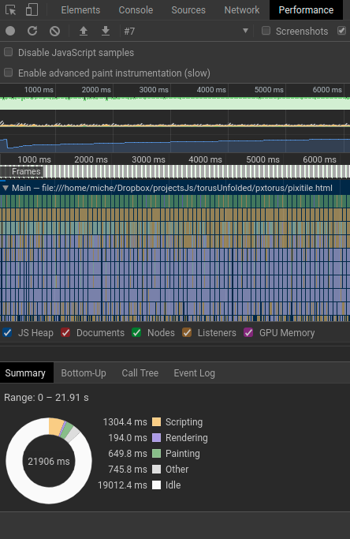The height and width of the screenshot is (539, 350).
Task: Click the Other color swatch in legend
Action: coord(156,470)
